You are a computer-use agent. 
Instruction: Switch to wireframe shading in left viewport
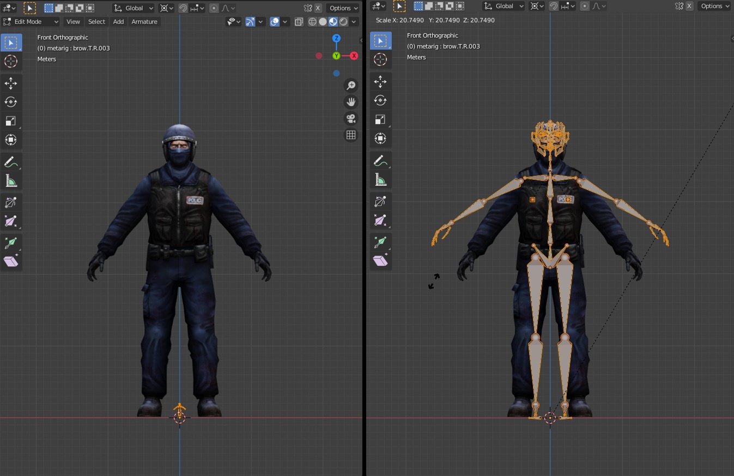tap(312, 22)
